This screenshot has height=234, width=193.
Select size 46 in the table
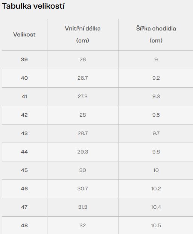coord(24,188)
